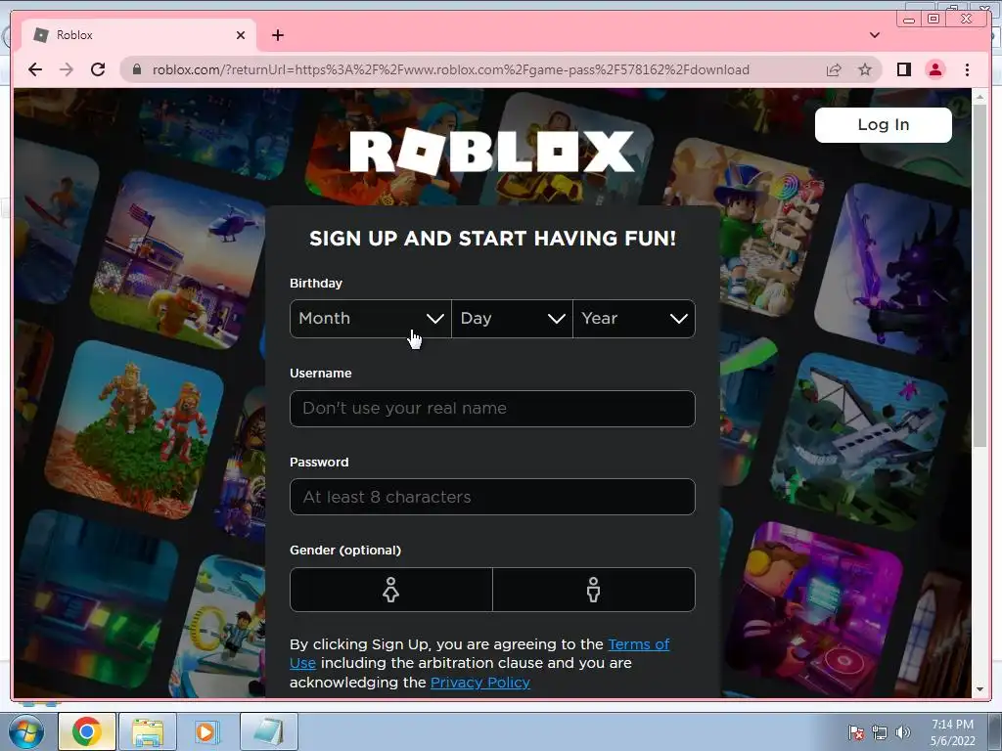Click the URL address bar
The image size is (1002, 751).
pyautogui.click(x=450, y=69)
